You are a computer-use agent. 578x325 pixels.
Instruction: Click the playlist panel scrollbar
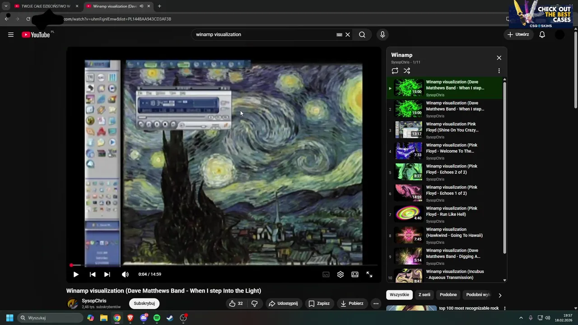(x=505, y=167)
